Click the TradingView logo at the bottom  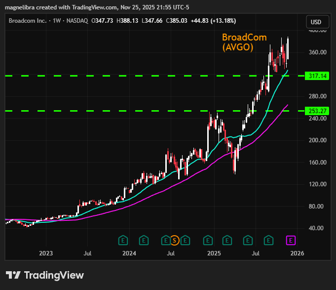pyautogui.click(x=44, y=275)
